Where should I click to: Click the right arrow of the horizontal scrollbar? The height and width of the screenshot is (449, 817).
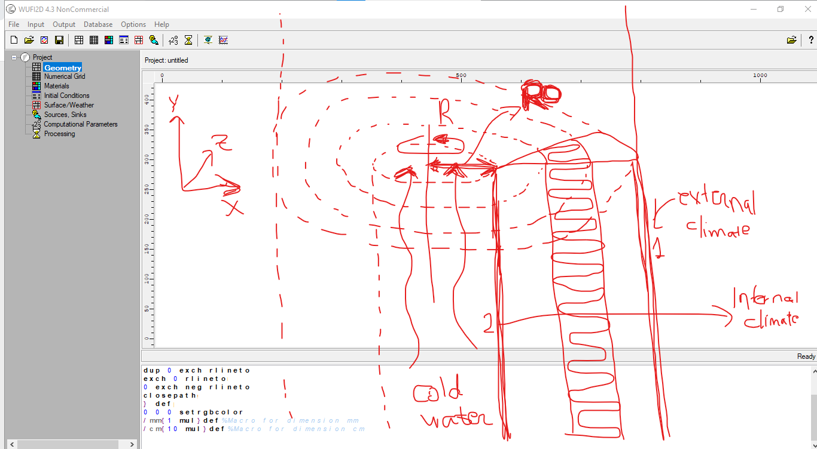click(131, 444)
